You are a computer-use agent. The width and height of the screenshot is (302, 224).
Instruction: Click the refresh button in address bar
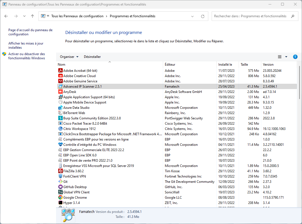point(203,16)
